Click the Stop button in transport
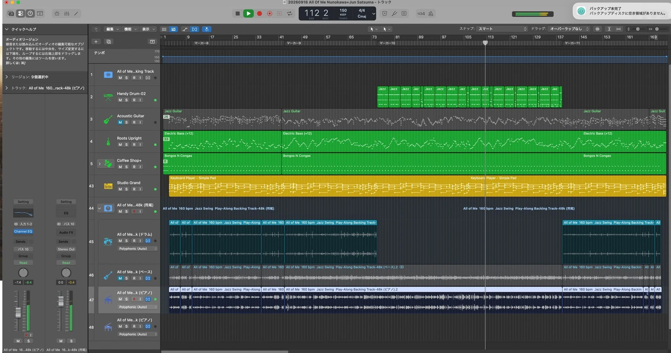This screenshot has height=353, width=671. 238,13
